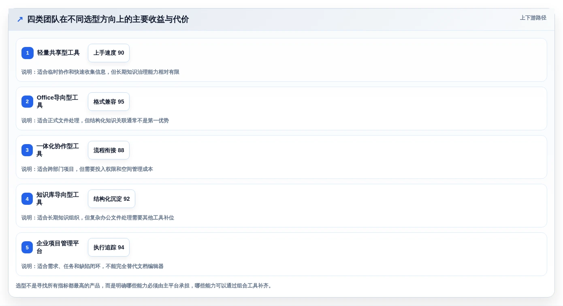Click the 上下游路径 label at top right
Image resolution: width=563 pixels, height=306 pixels.
[x=533, y=18]
